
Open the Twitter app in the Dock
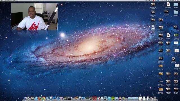point(51,98)
